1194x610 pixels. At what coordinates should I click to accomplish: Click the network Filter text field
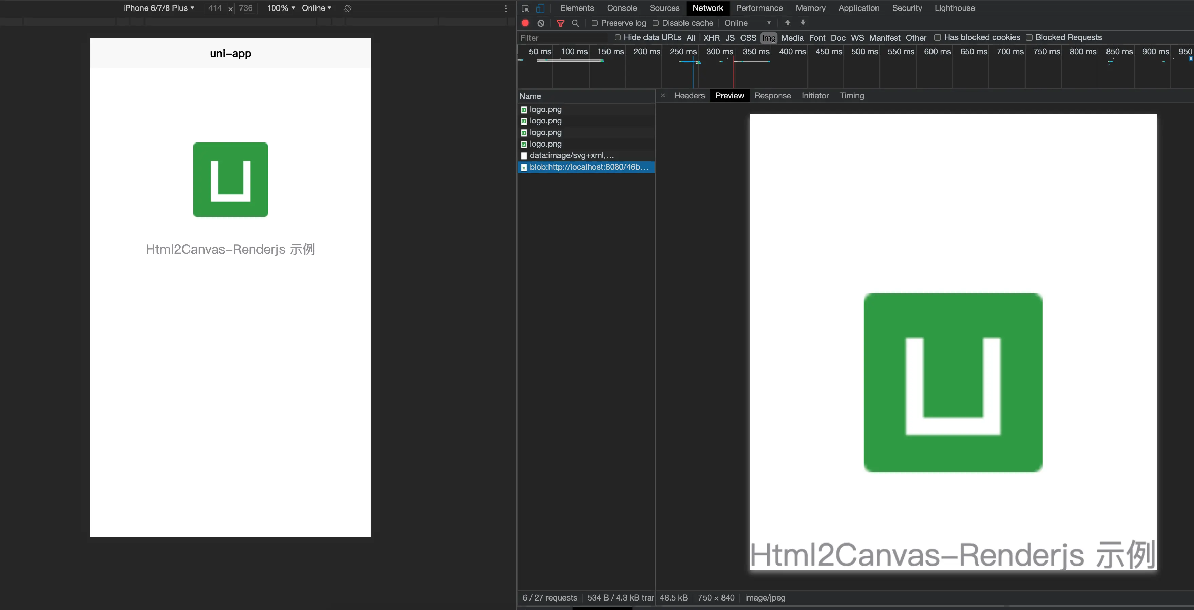click(x=562, y=38)
